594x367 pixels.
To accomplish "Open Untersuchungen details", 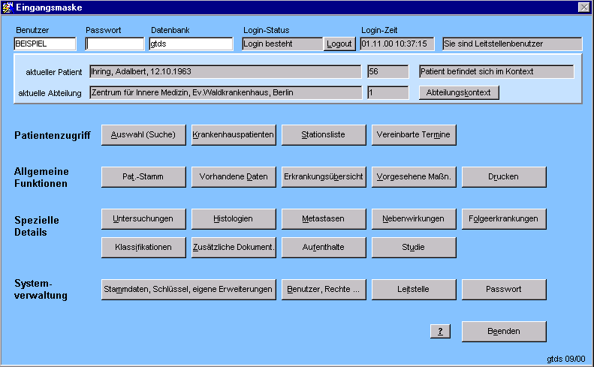I will [143, 219].
